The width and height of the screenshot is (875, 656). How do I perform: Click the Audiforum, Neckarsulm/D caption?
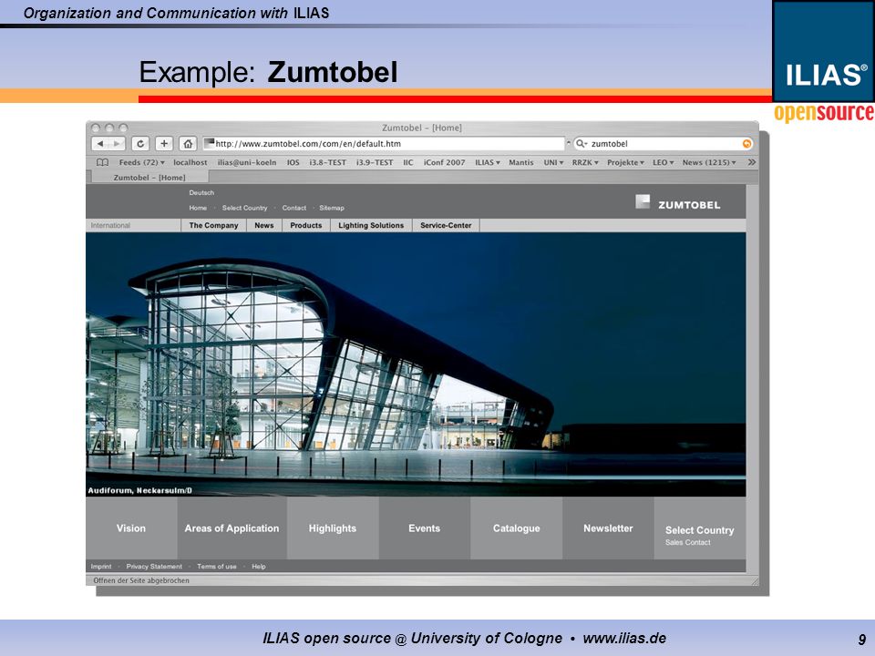139,490
